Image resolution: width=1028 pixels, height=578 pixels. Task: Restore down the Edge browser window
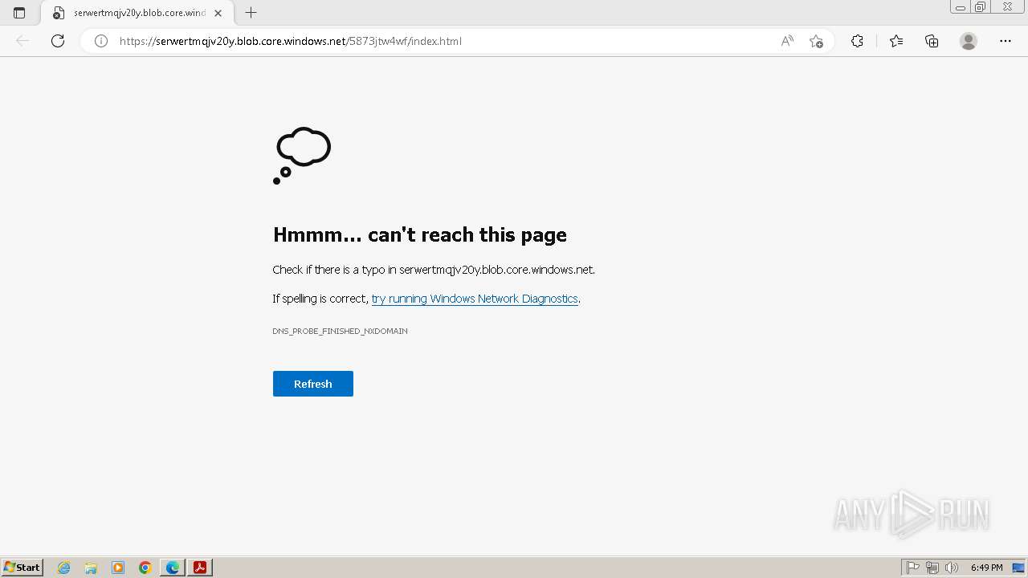[981, 7]
